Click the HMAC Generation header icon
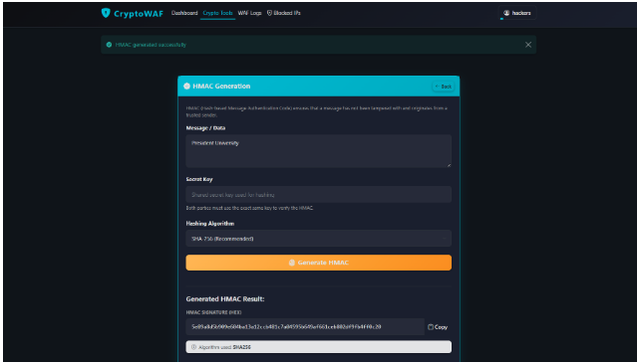The image size is (639, 363). tap(187, 87)
